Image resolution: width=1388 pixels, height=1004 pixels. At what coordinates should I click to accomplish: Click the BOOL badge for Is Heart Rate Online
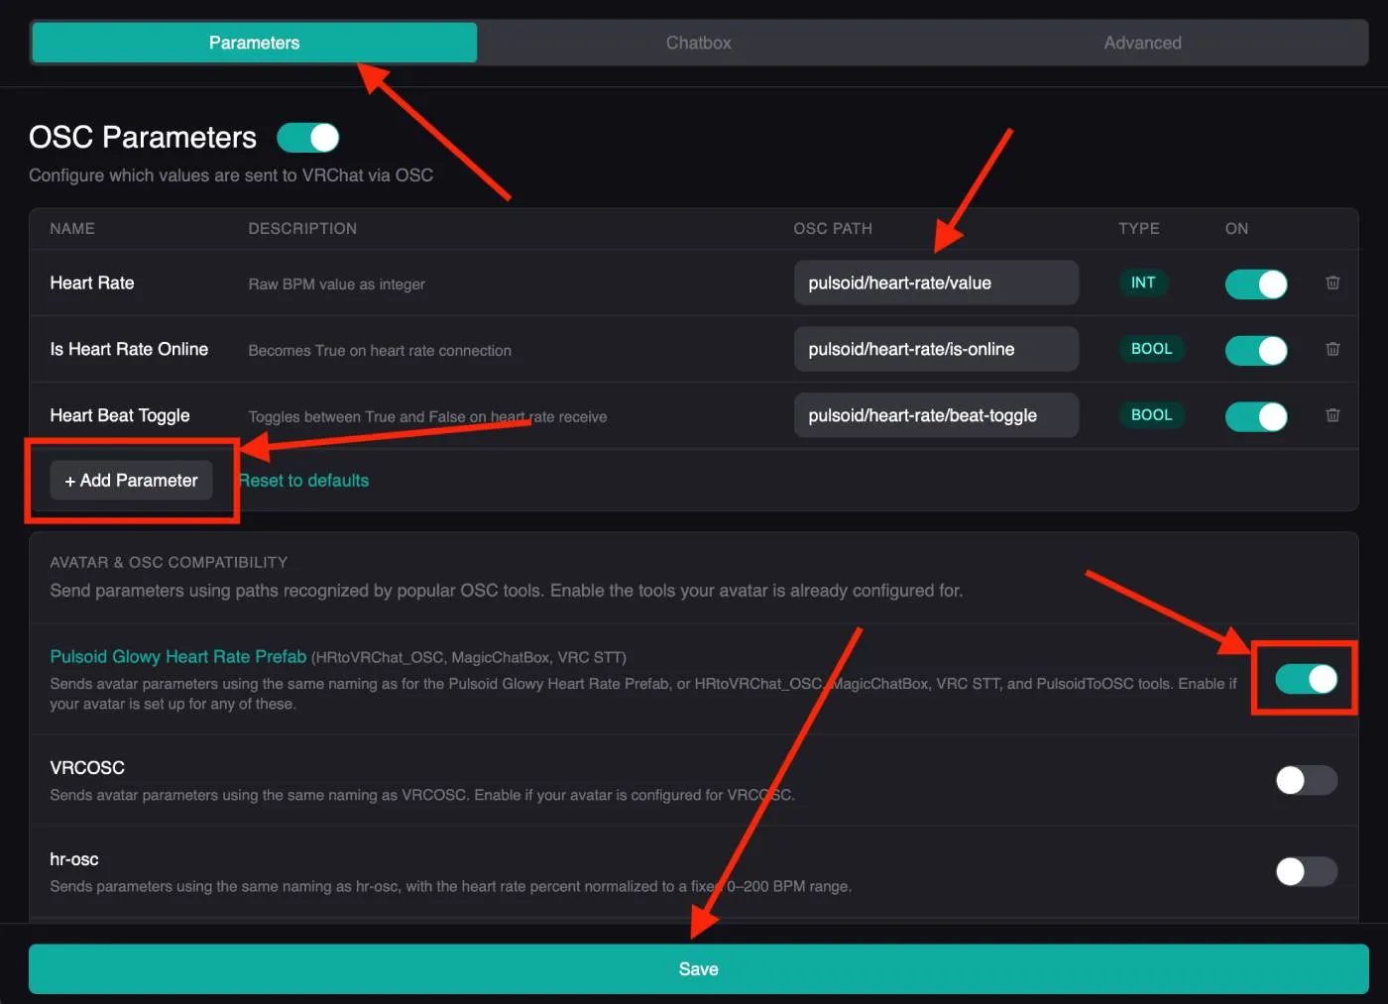[x=1151, y=349]
